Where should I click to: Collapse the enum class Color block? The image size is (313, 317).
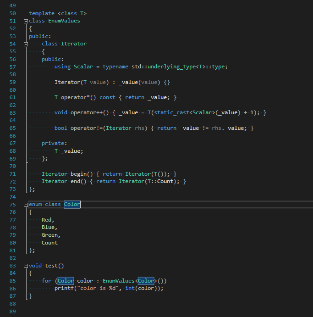[26, 205]
